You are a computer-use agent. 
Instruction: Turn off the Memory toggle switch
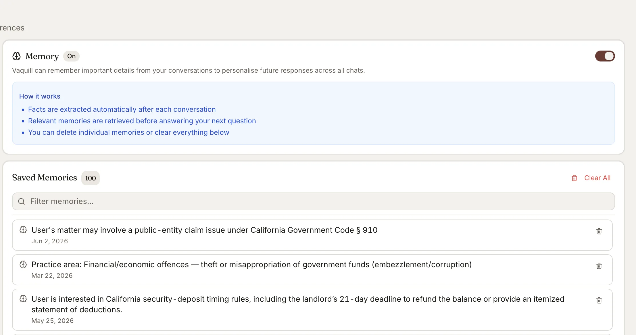pos(605,56)
